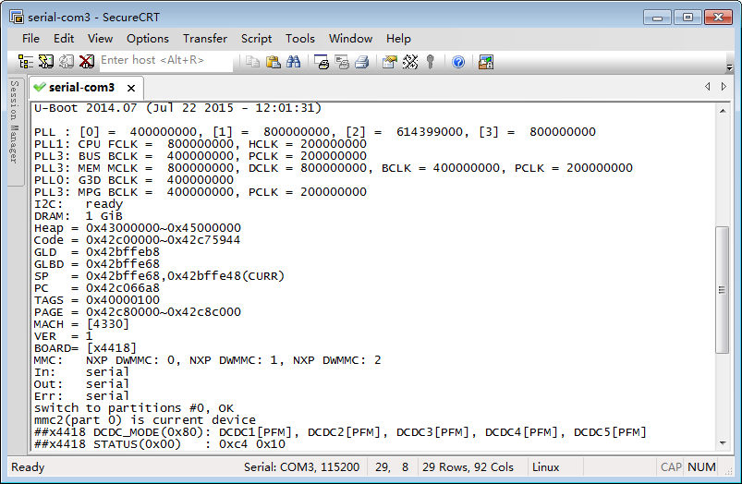
Task: Close the serial-com3 tab
Action: point(131,89)
